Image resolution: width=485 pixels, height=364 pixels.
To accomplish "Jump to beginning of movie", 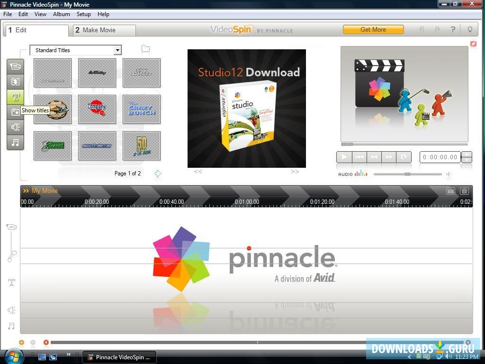I will pyautogui.click(x=359, y=157).
